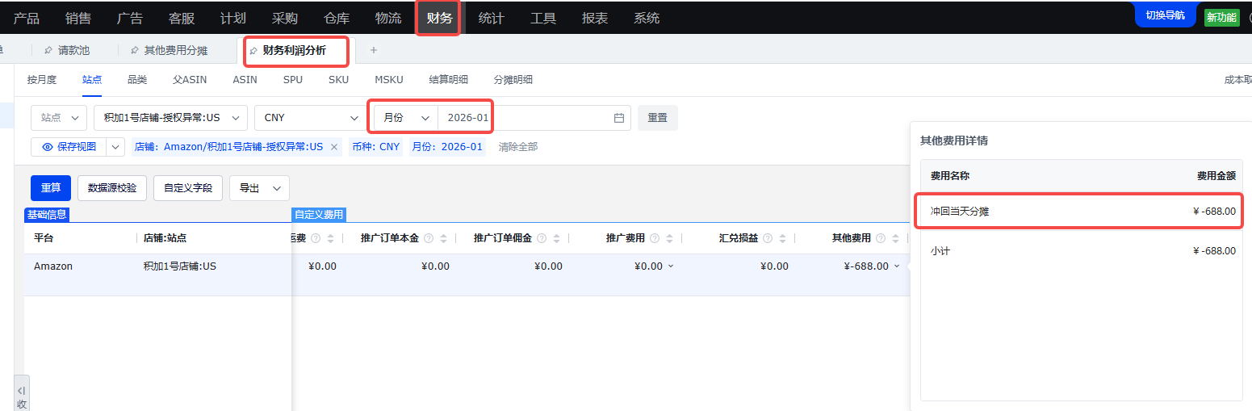Select the 品类 dimension tab

coord(137,79)
